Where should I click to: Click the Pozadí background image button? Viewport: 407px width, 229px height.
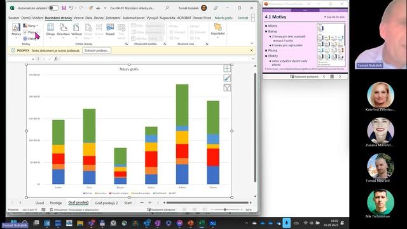pyautogui.click(x=110, y=30)
